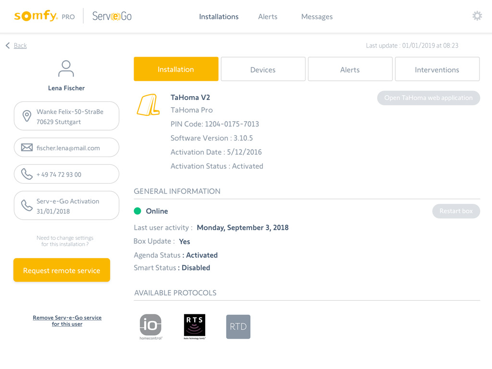Click the Last update timestamp text

point(412,46)
